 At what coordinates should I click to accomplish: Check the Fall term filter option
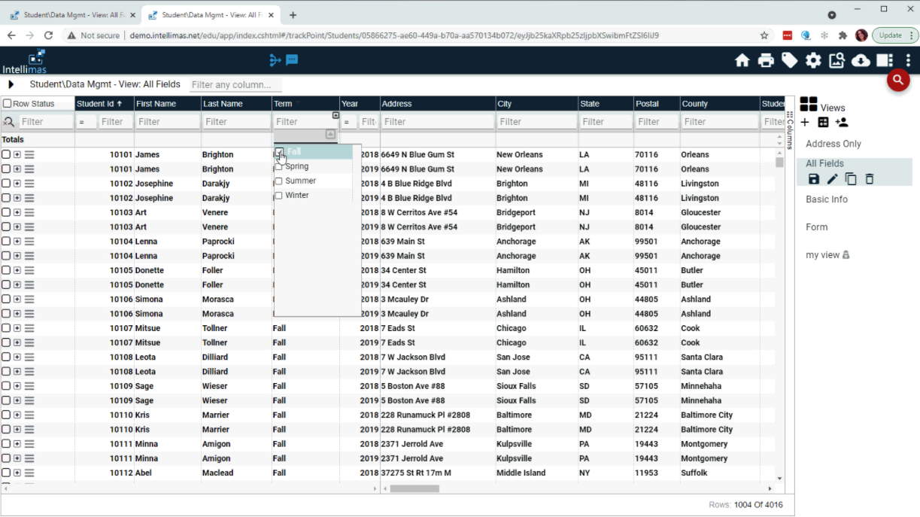[279, 152]
